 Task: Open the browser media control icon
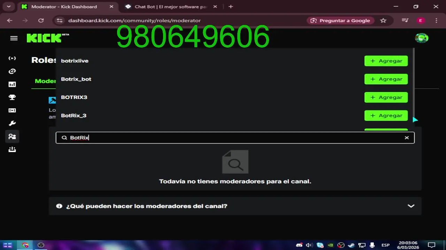[405, 20]
